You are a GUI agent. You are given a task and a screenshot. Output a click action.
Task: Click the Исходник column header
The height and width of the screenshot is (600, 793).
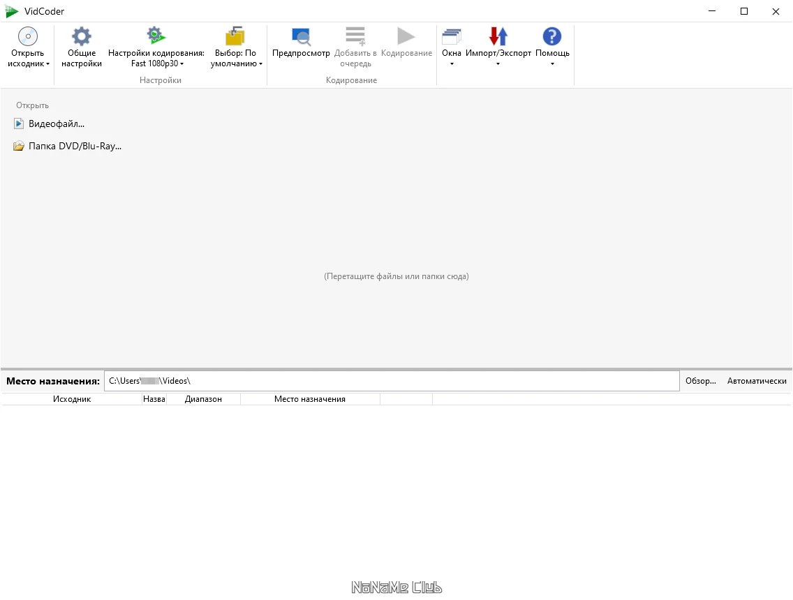click(x=72, y=399)
